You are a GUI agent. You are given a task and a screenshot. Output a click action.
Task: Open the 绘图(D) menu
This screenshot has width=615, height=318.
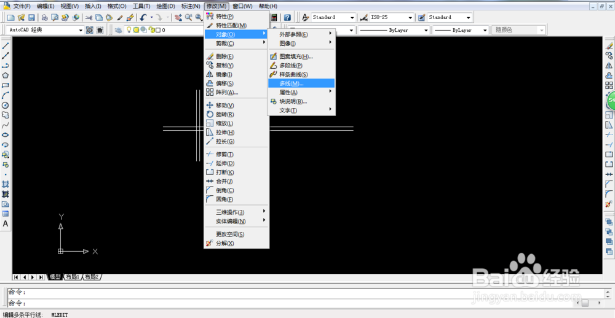(165, 6)
